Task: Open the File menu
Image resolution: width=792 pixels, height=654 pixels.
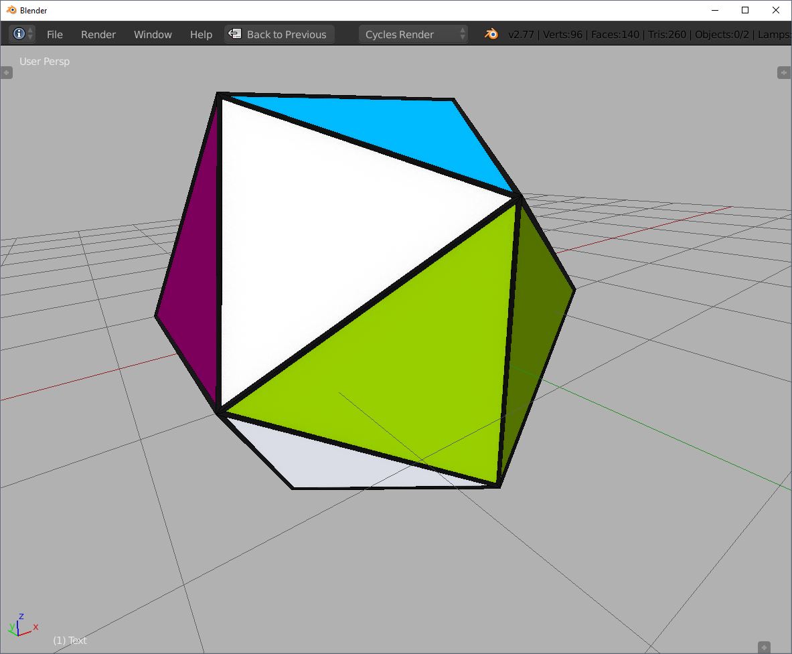Action: point(54,34)
